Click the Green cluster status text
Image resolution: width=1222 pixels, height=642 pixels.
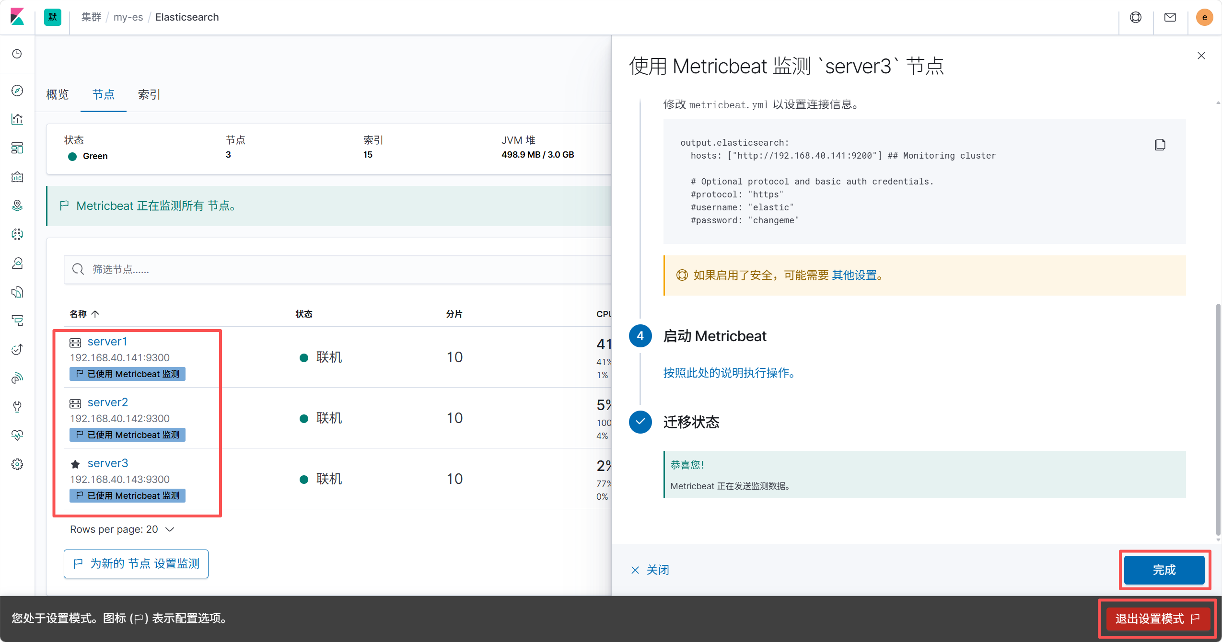tap(95, 156)
